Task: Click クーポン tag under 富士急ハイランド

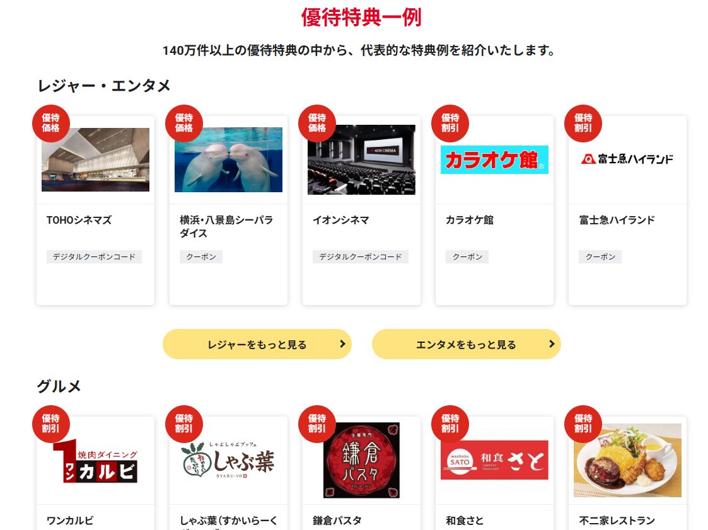Action: tap(600, 257)
